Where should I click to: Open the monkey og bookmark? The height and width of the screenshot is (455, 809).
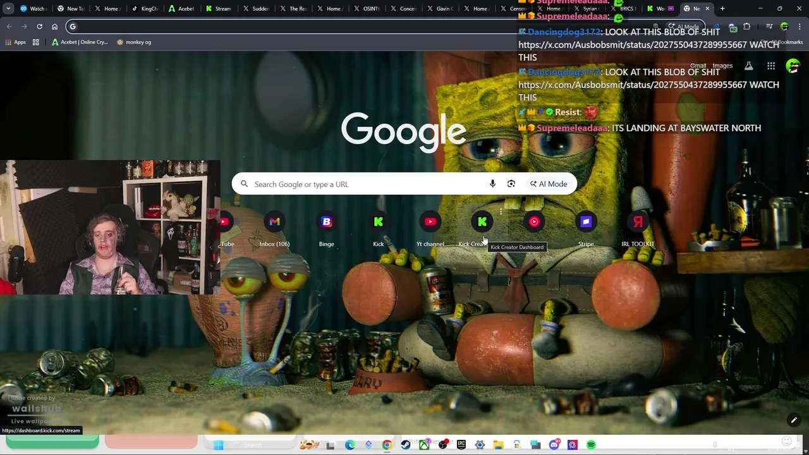point(134,42)
